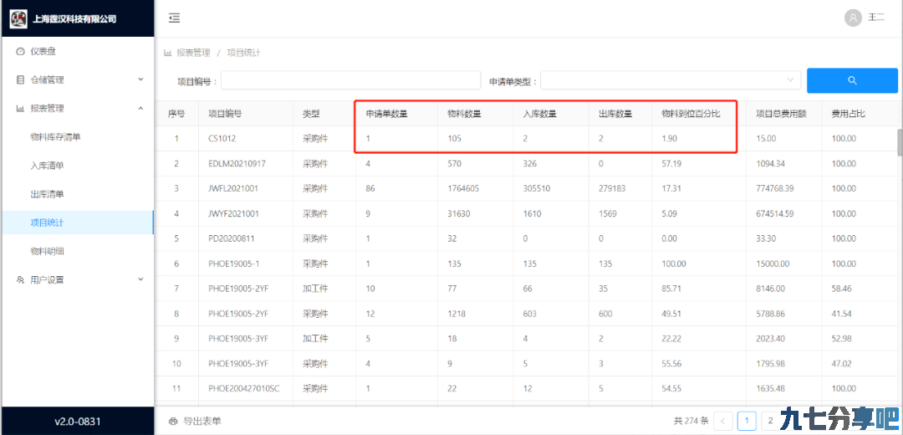Expand the 仓储管理 menu chevron
Viewport: 903px width, 435px height.
click(x=140, y=79)
